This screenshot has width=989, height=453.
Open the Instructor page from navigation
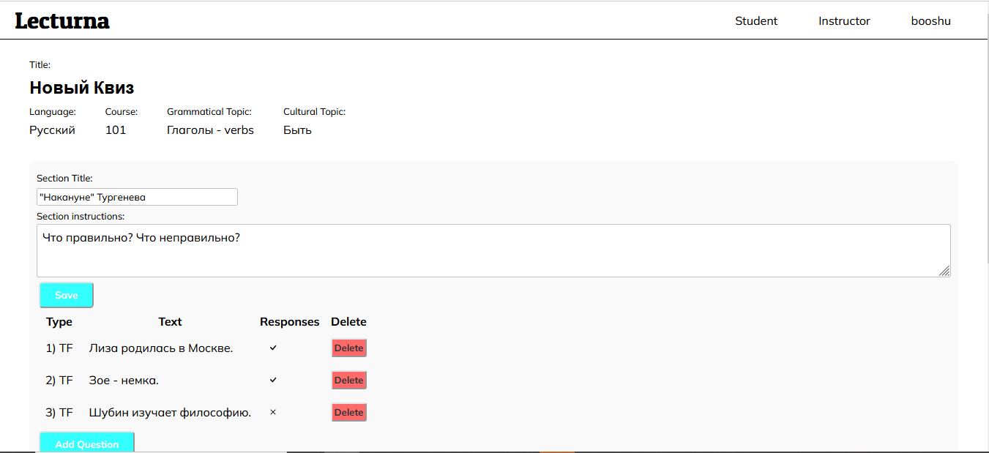843,20
